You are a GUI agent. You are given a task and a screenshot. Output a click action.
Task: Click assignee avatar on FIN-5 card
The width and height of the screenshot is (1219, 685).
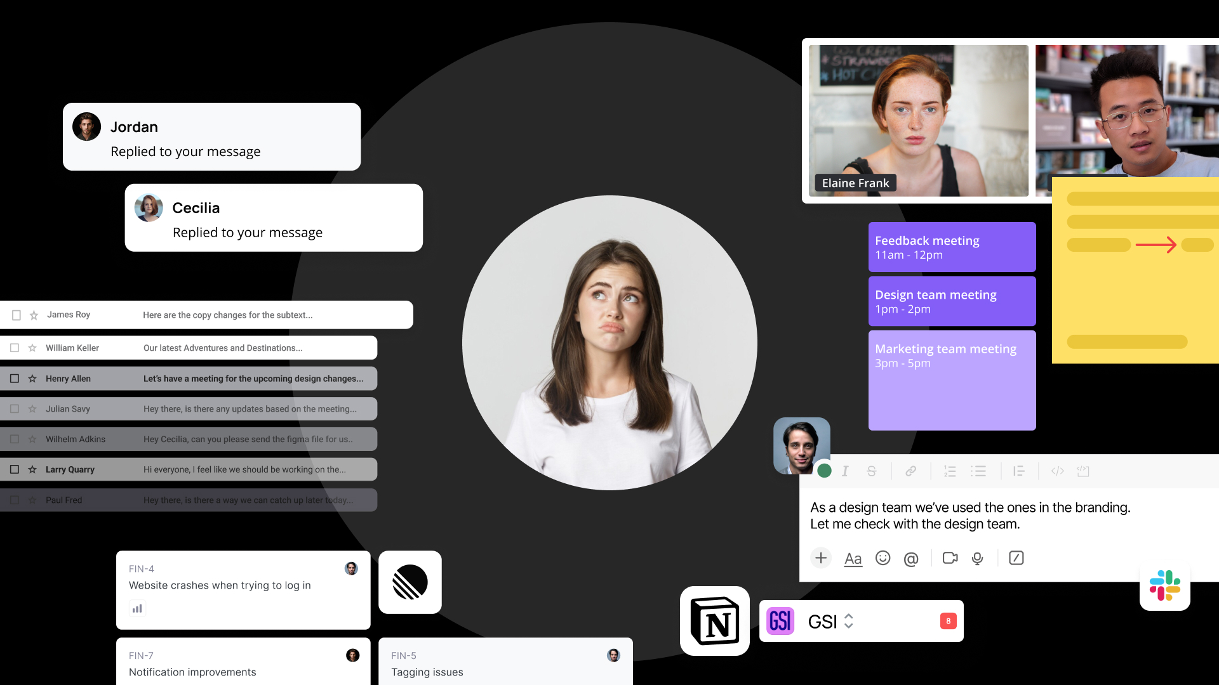coord(613,655)
